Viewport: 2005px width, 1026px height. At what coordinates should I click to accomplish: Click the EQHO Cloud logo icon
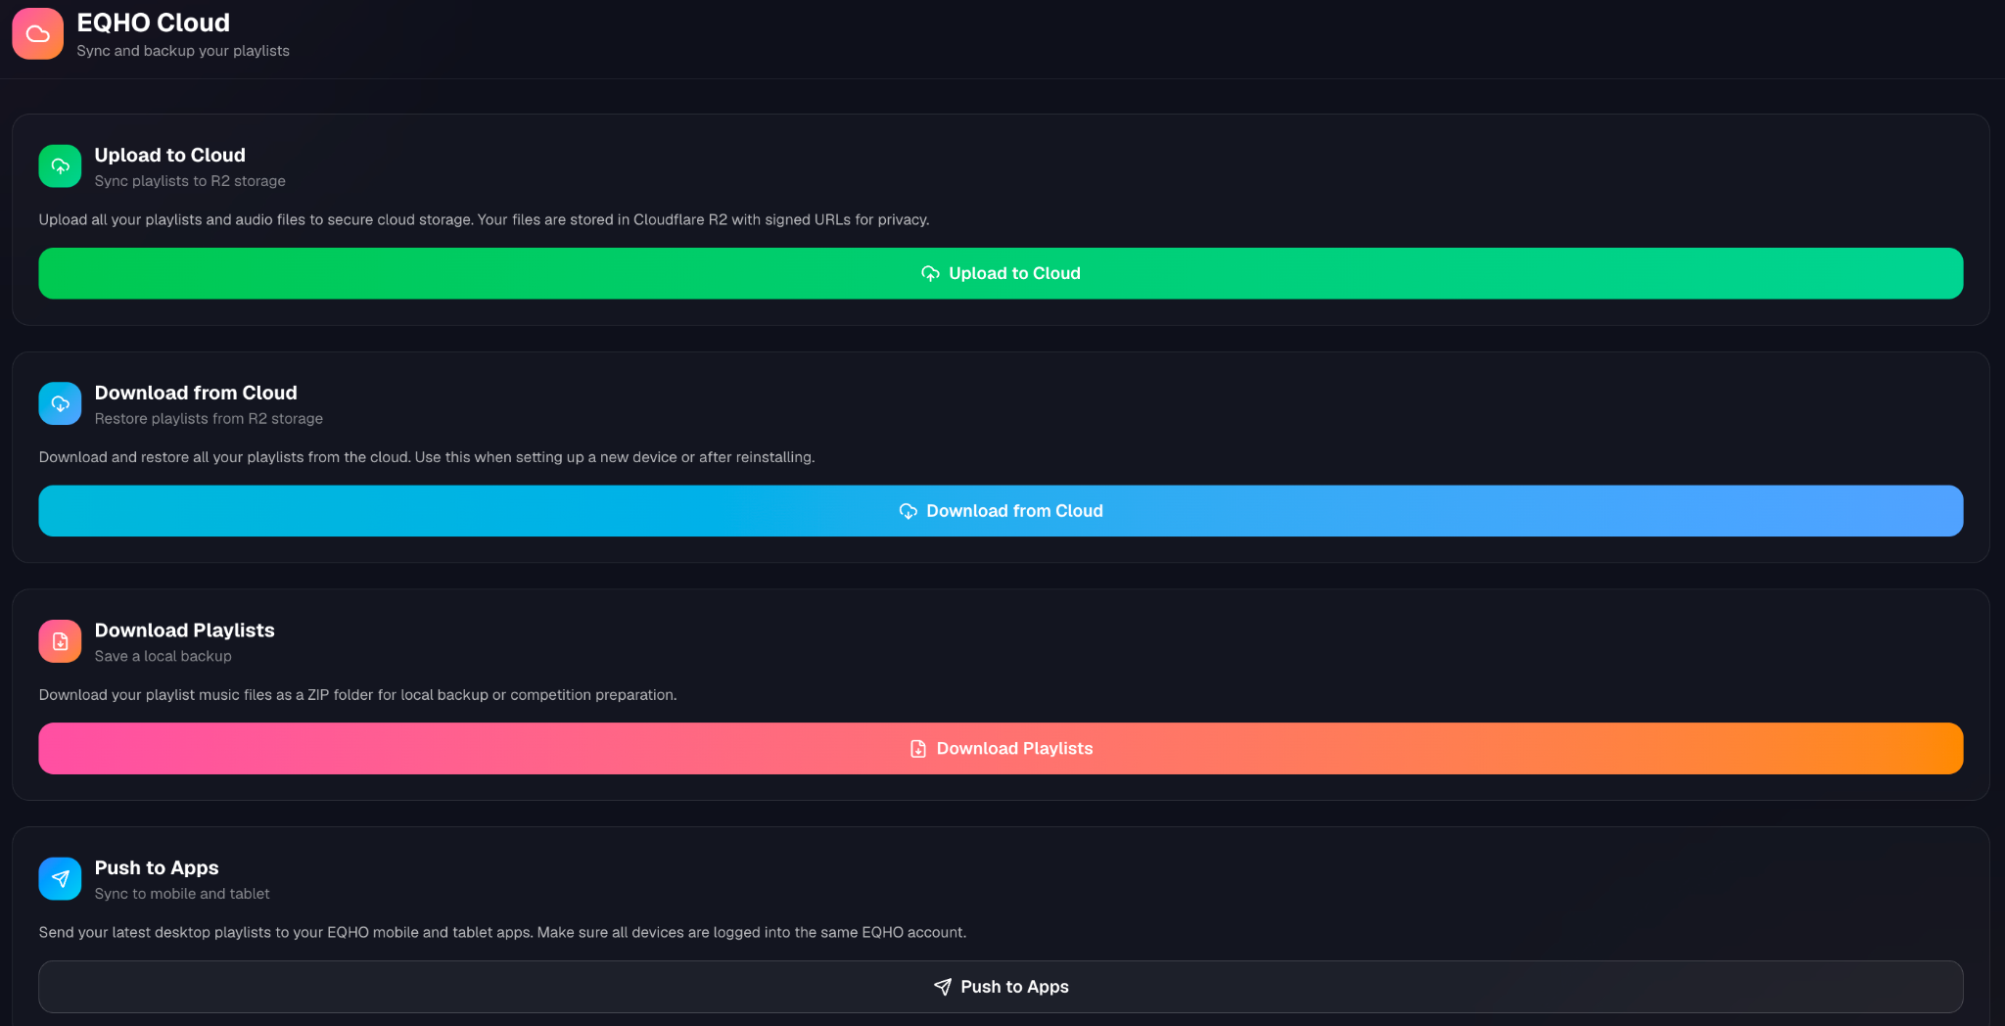click(x=37, y=34)
